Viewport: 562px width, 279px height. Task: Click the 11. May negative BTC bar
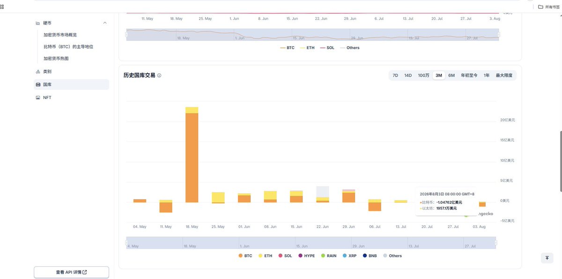(x=166, y=207)
